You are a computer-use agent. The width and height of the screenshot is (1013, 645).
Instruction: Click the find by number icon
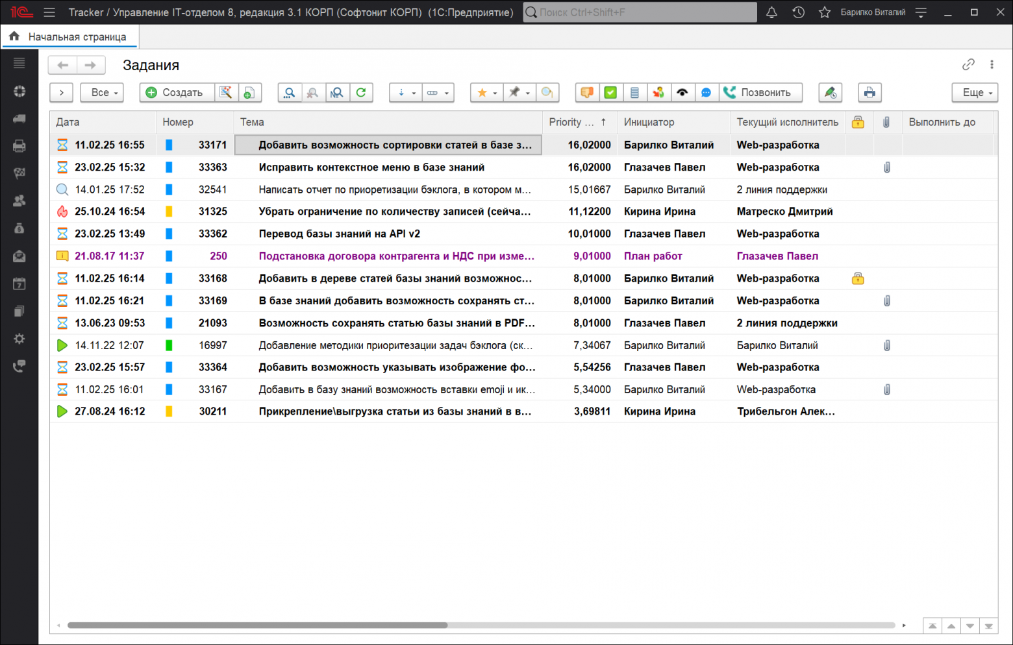point(336,93)
